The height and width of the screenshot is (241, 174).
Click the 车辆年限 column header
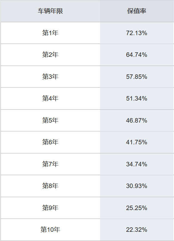pyautogui.click(x=50, y=11)
